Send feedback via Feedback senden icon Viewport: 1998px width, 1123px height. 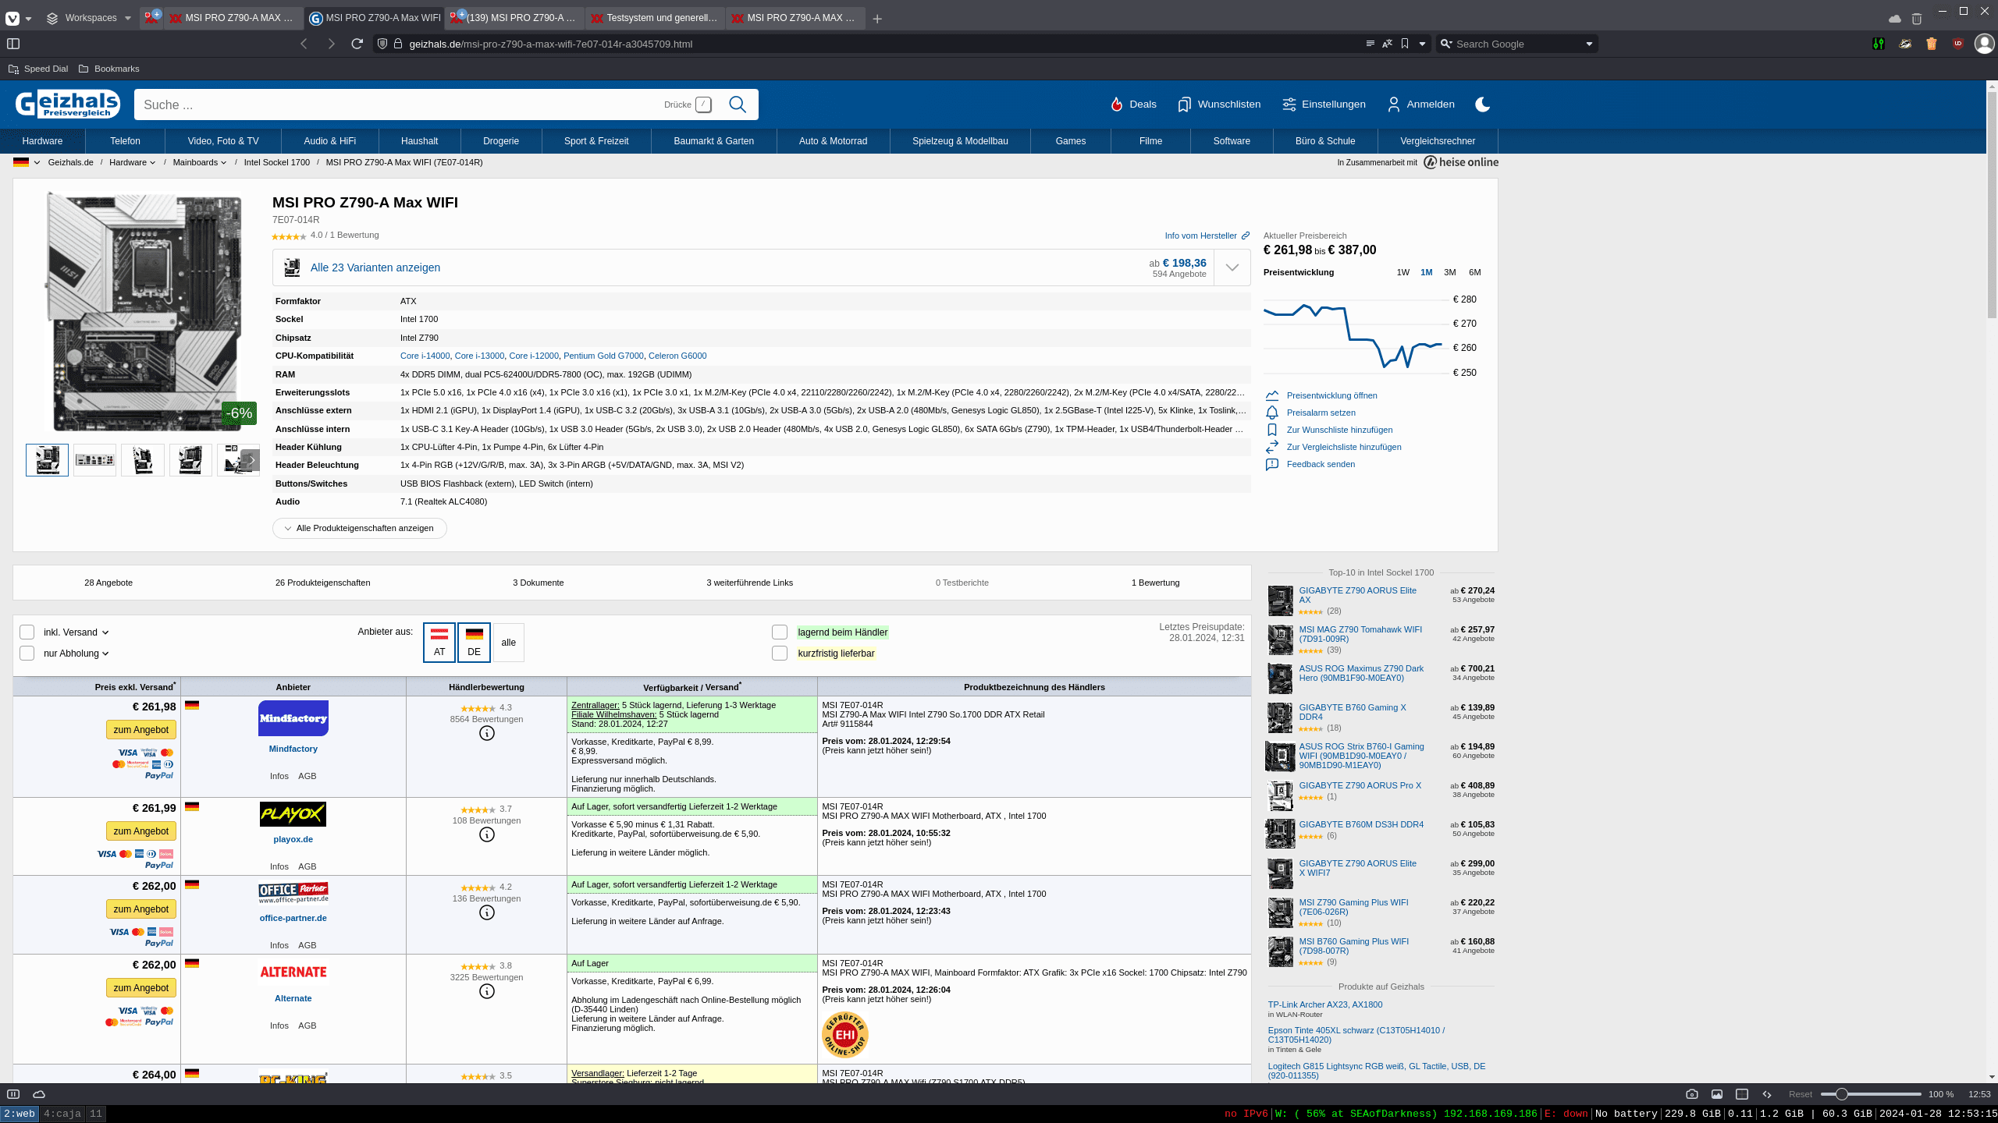click(x=1272, y=464)
